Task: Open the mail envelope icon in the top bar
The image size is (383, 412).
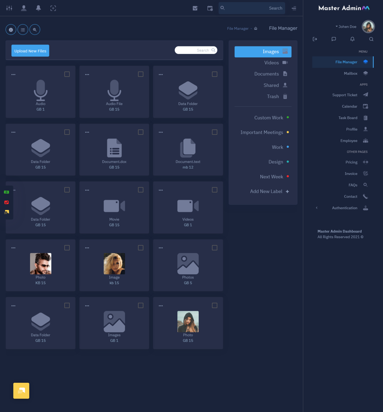Action: click(195, 8)
